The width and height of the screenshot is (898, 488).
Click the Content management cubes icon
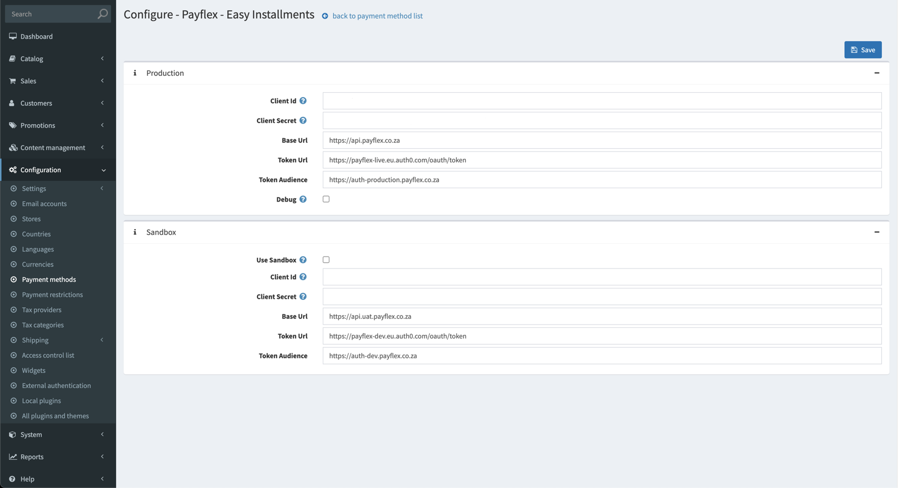(13, 148)
